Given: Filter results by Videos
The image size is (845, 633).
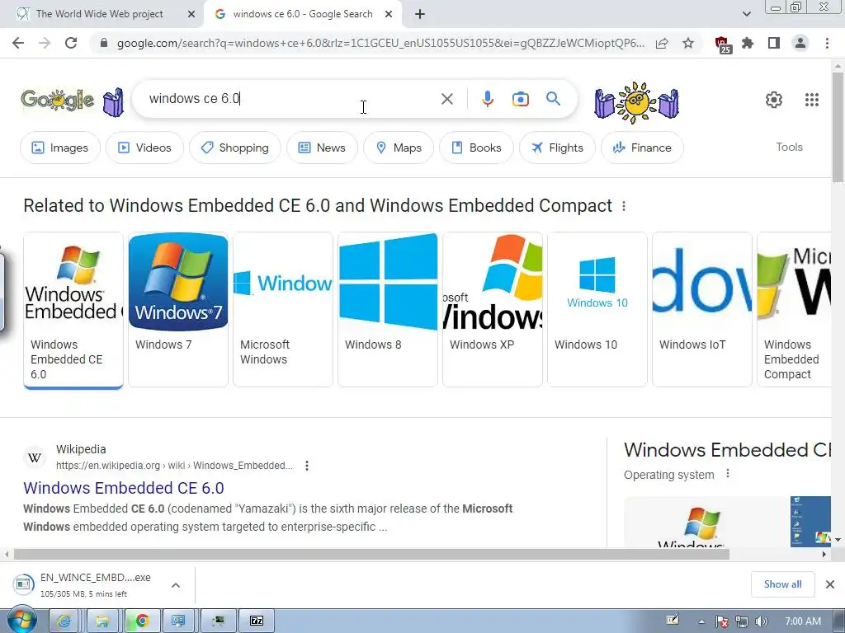Looking at the screenshot, I should click(144, 148).
